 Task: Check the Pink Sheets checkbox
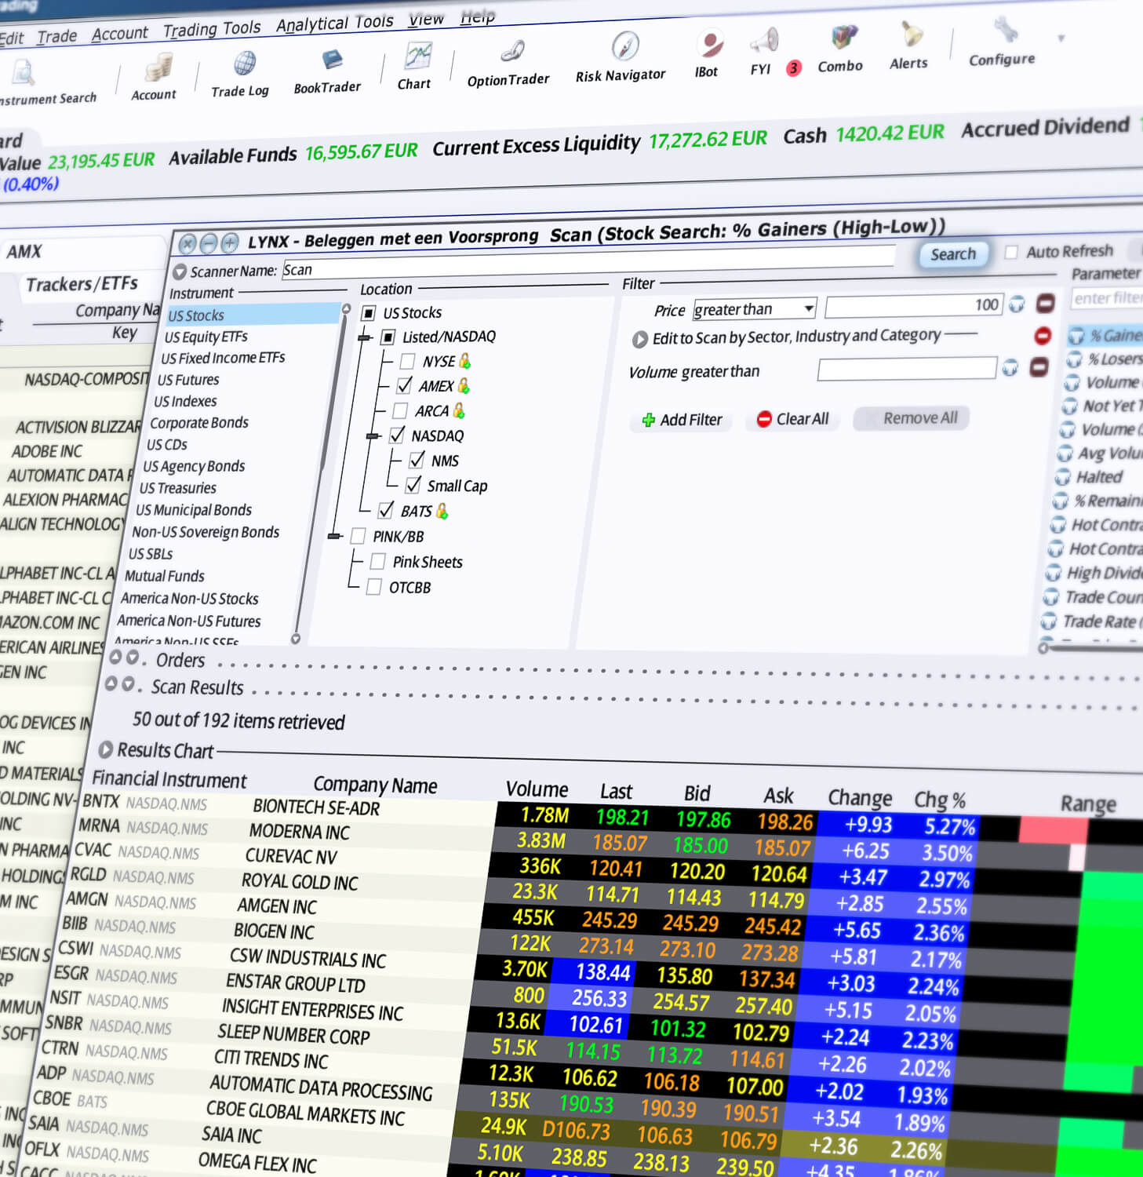click(x=377, y=561)
